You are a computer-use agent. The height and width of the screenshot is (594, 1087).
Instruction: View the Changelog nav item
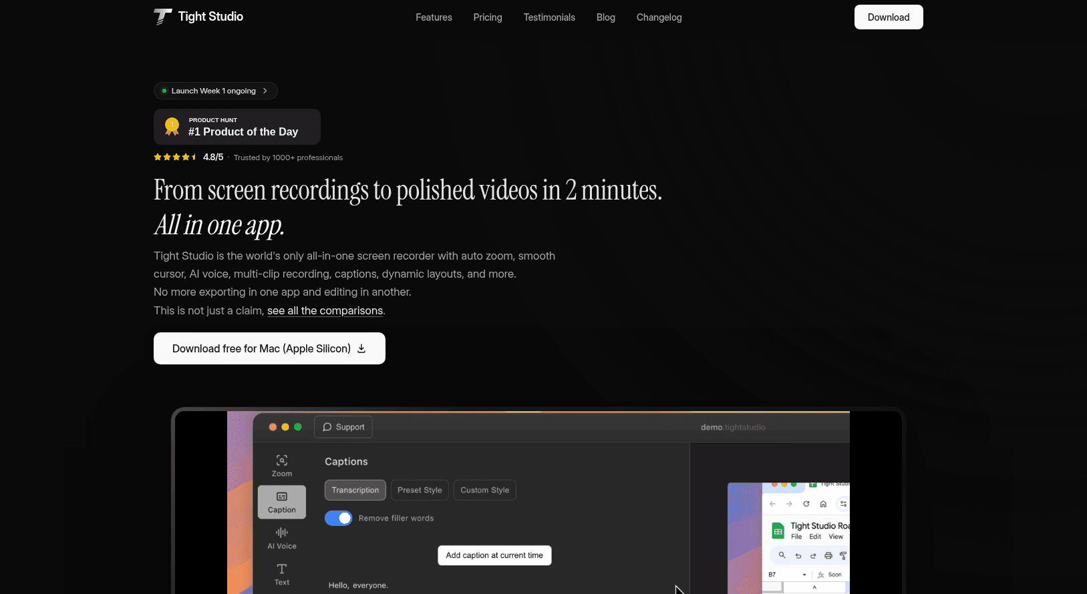coord(659,17)
